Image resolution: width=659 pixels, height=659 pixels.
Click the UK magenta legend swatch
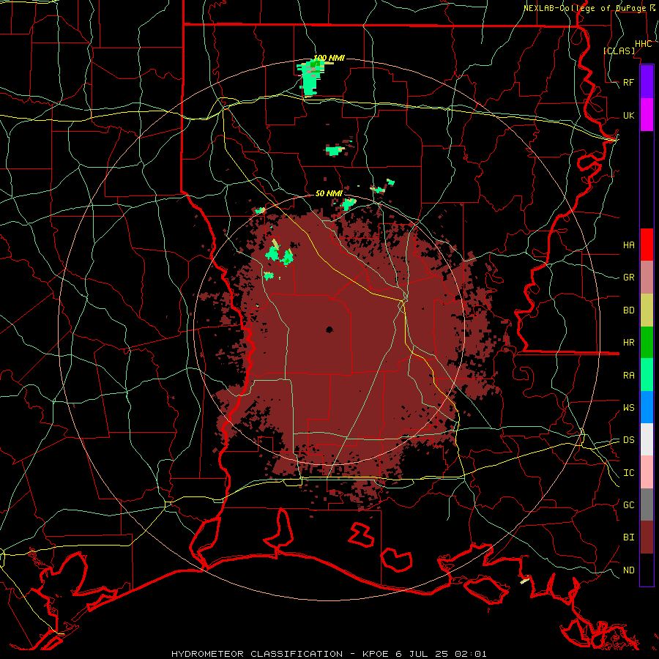647,115
